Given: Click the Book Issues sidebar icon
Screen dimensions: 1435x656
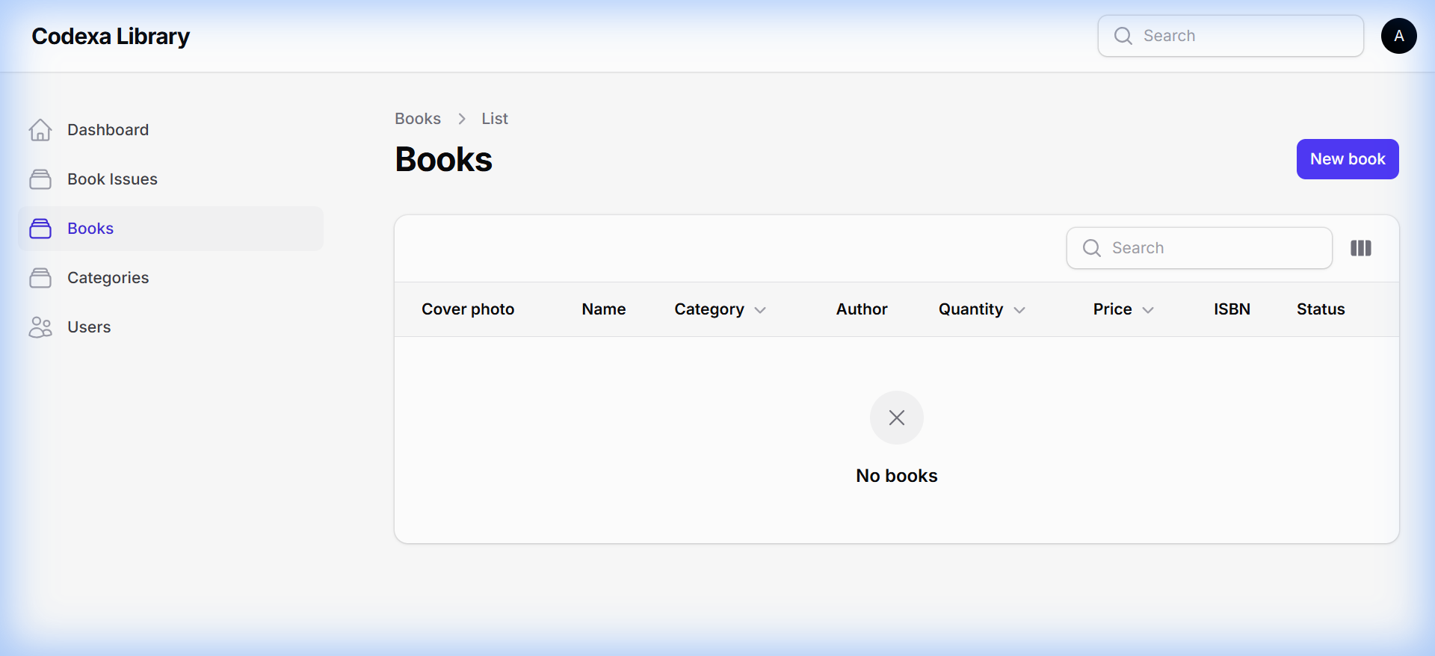Looking at the screenshot, I should [40, 179].
